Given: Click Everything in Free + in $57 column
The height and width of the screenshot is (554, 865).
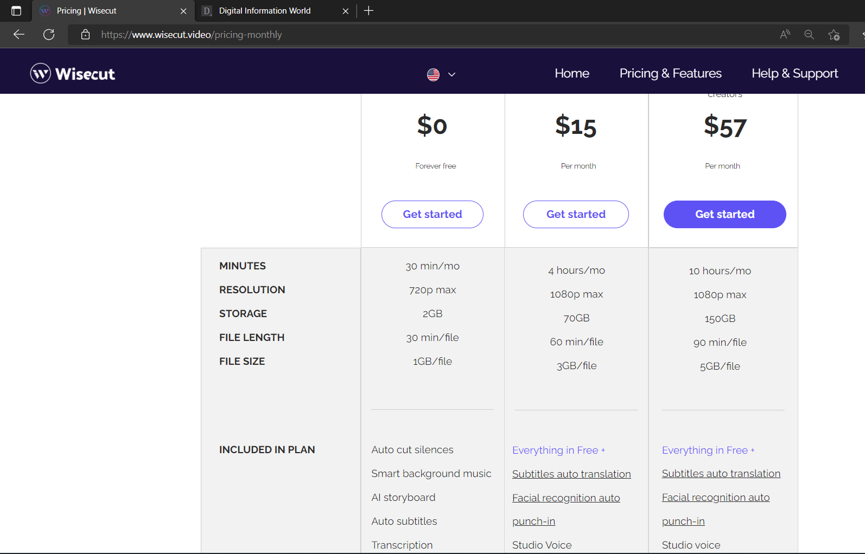Looking at the screenshot, I should point(708,450).
